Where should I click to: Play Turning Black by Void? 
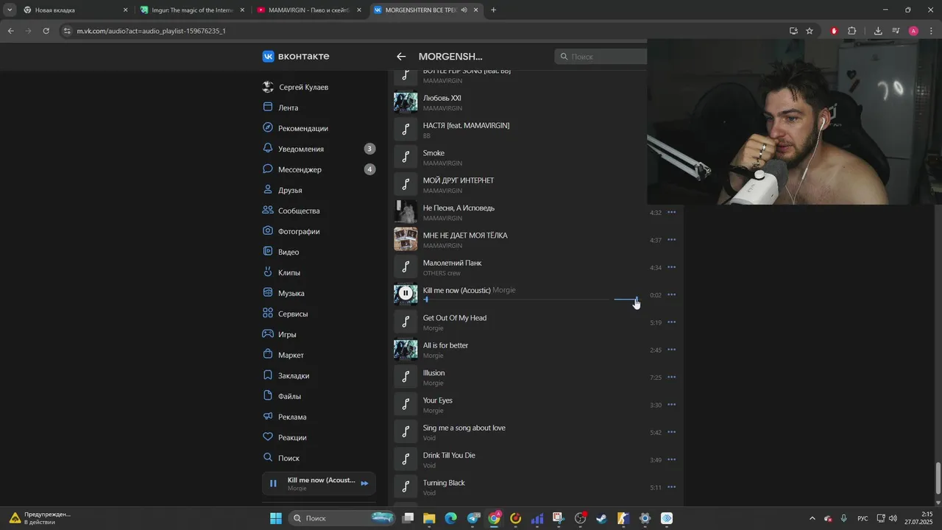click(406, 487)
